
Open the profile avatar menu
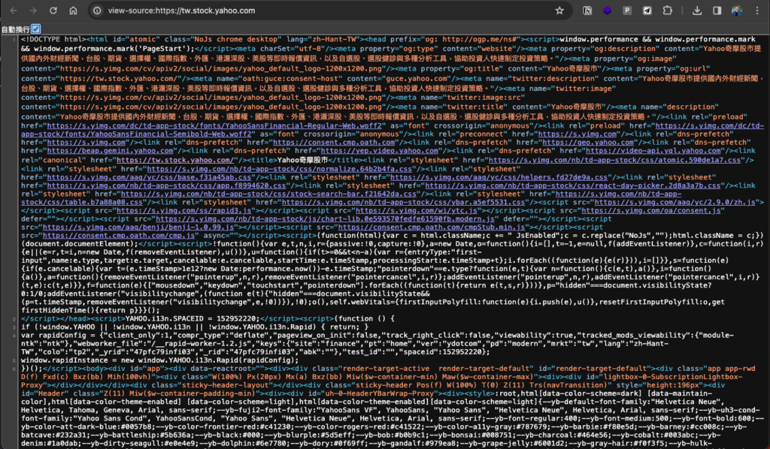737,11
